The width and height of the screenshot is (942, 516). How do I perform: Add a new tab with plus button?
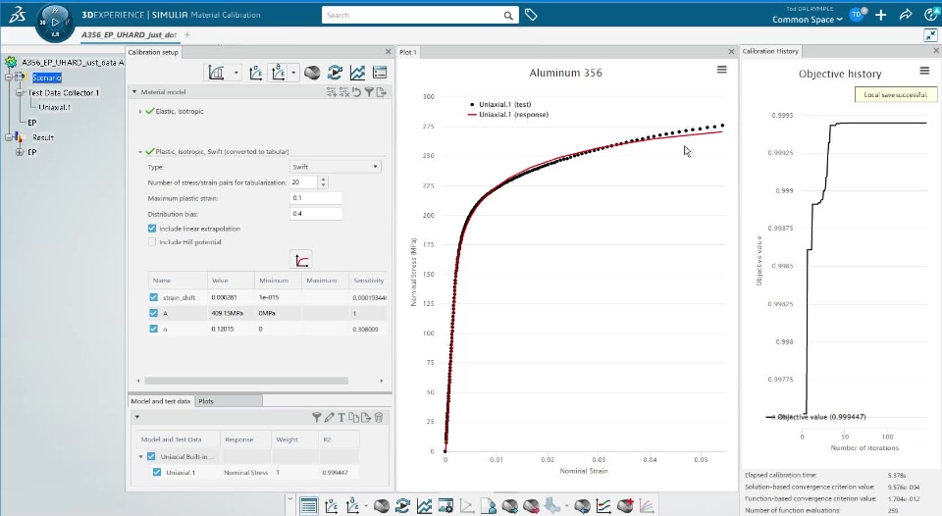click(x=187, y=35)
